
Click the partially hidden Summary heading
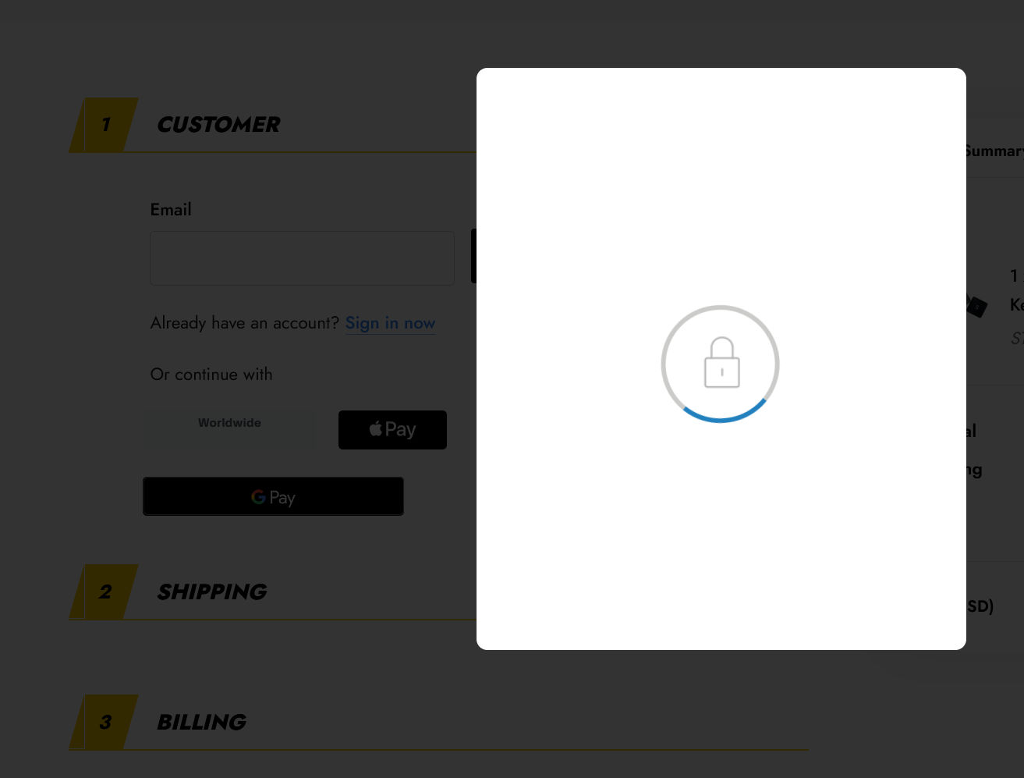(994, 151)
